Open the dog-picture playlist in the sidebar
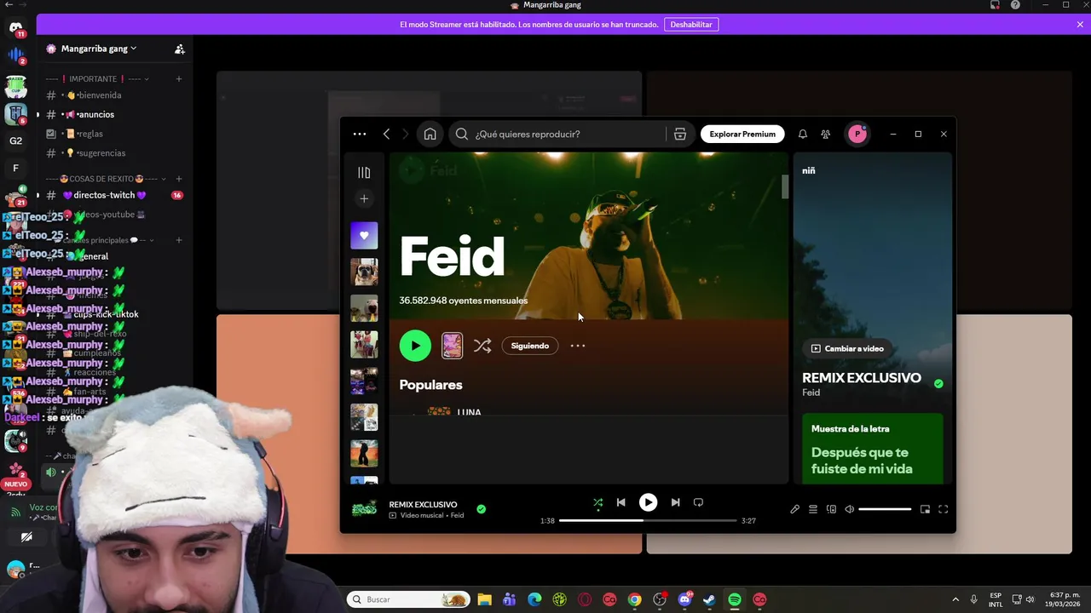Screen dimensions: 1091x613 pos(364,272)
